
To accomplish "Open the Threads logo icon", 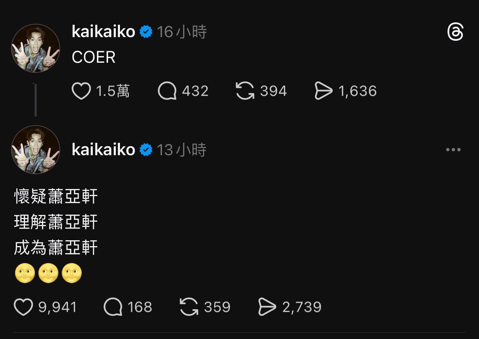I will [455, 33].
